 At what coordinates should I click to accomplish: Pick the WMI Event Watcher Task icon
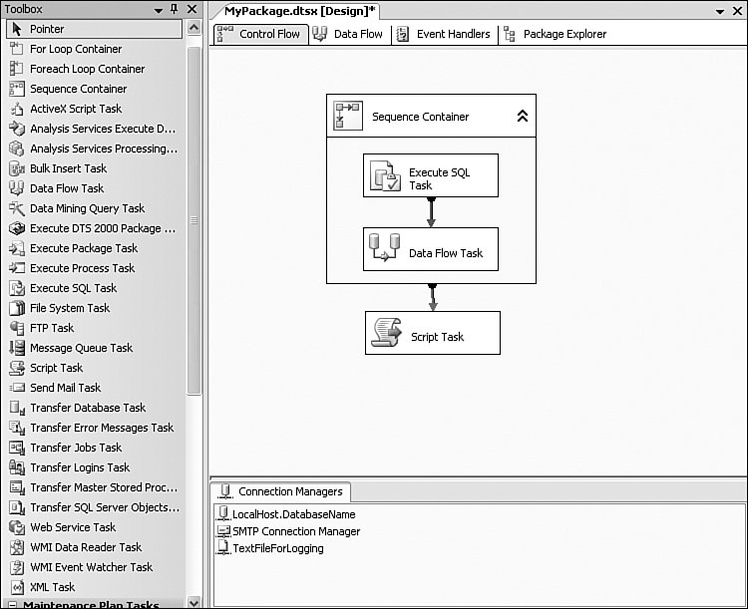pyautogui.click(x=16, y=567)
